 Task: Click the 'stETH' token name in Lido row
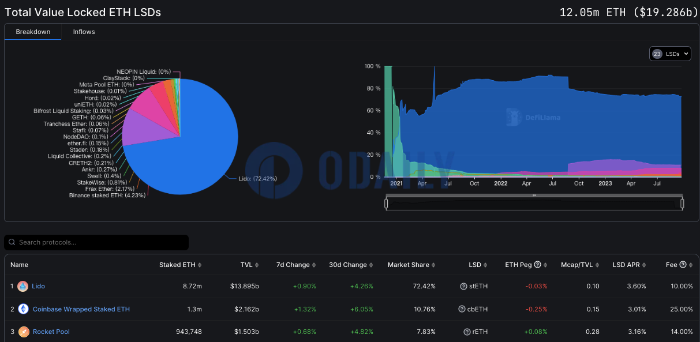coord(478,286)
